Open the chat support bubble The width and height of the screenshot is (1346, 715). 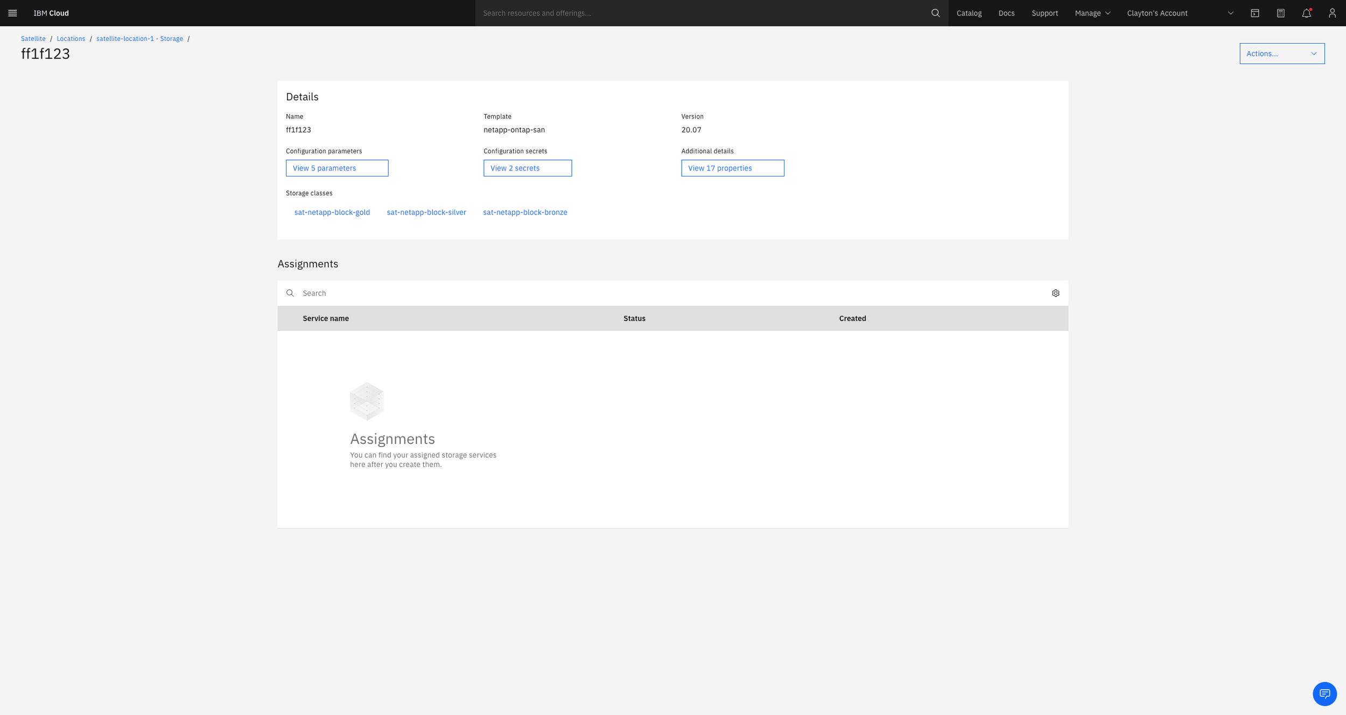point(1324,693)
